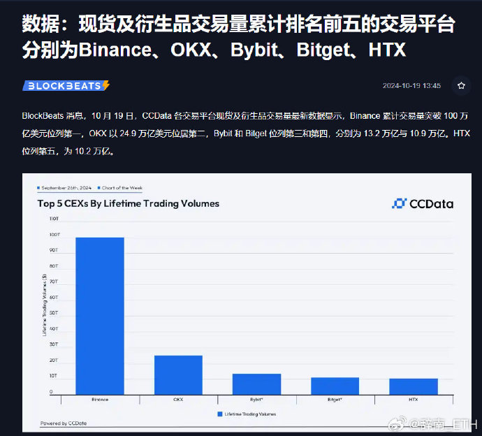This screenshot has height=436, width=482.
Task: Click the 'Powered by CCData' text
Action: 64,423
